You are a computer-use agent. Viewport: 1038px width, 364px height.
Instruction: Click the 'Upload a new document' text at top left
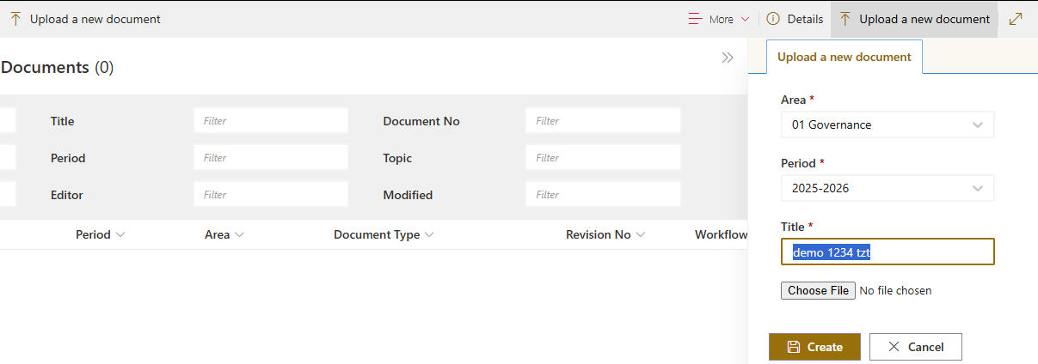95,19
